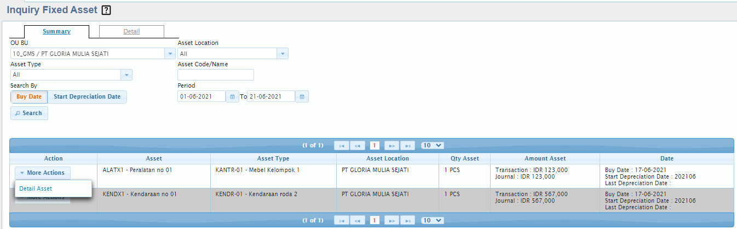Open the OU BU dropdown

point(170,54)
